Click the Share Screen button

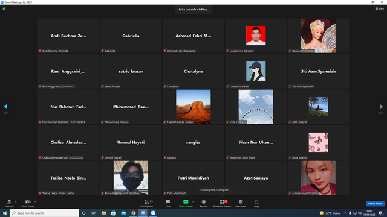click(186, 203)
